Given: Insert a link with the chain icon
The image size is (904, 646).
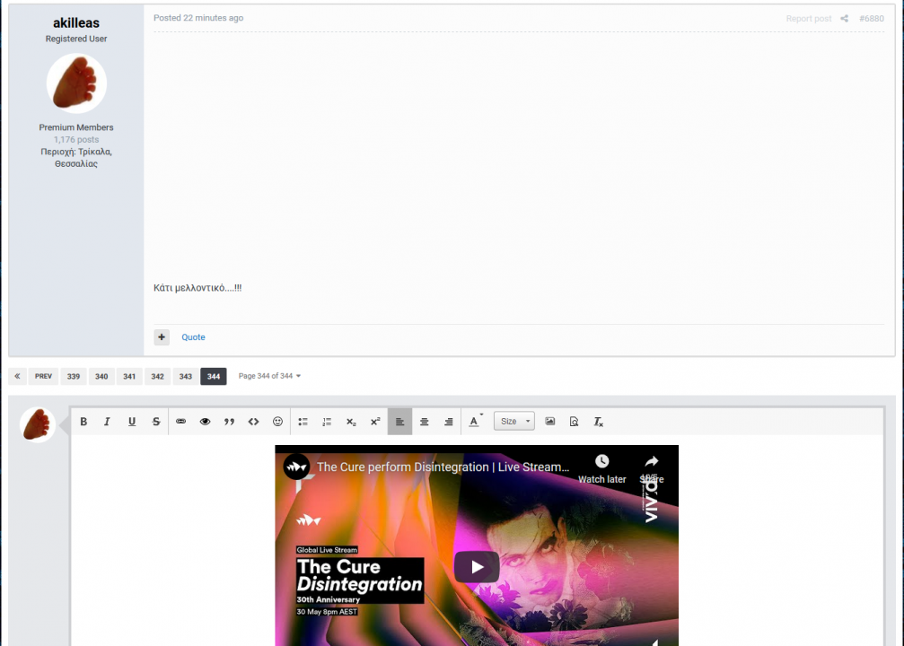Looking at the screenshot, I should tap(181, 422).
